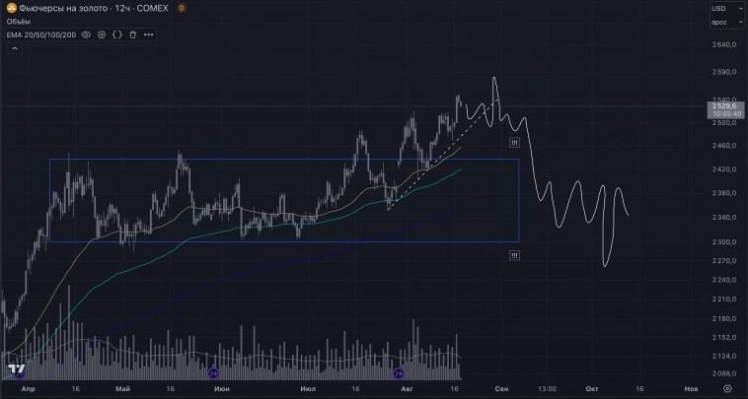Click the 2460,0 price axis label

click(724, 145)
